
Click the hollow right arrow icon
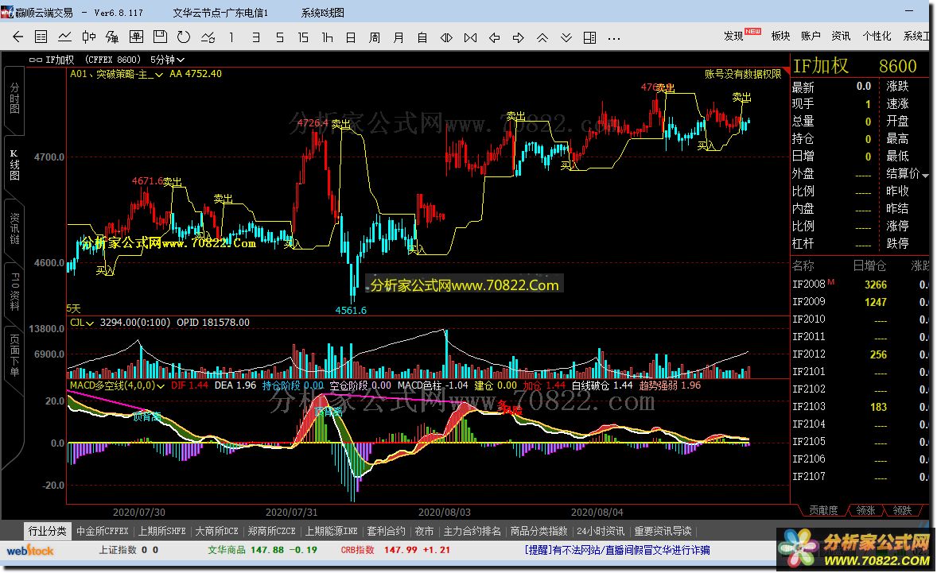(518, 37)
